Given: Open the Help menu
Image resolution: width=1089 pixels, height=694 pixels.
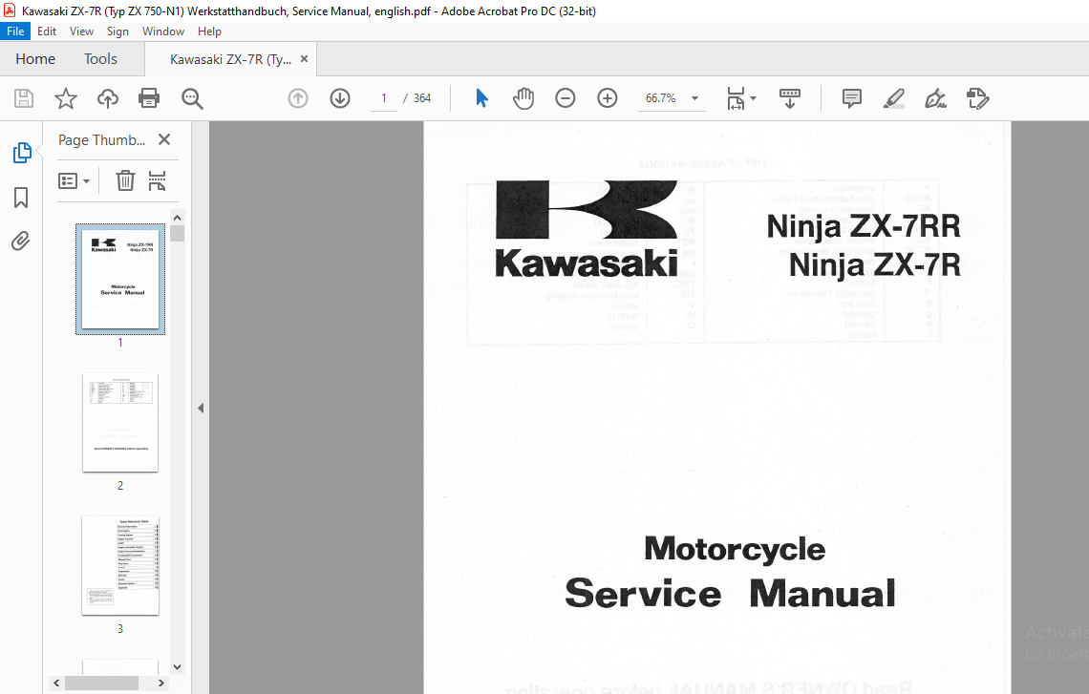Looking at the screenshot, I should tap(209, 32).
